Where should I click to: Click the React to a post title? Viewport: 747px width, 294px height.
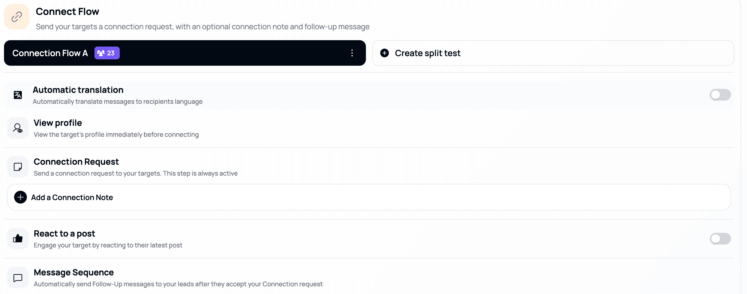[64, 233]
